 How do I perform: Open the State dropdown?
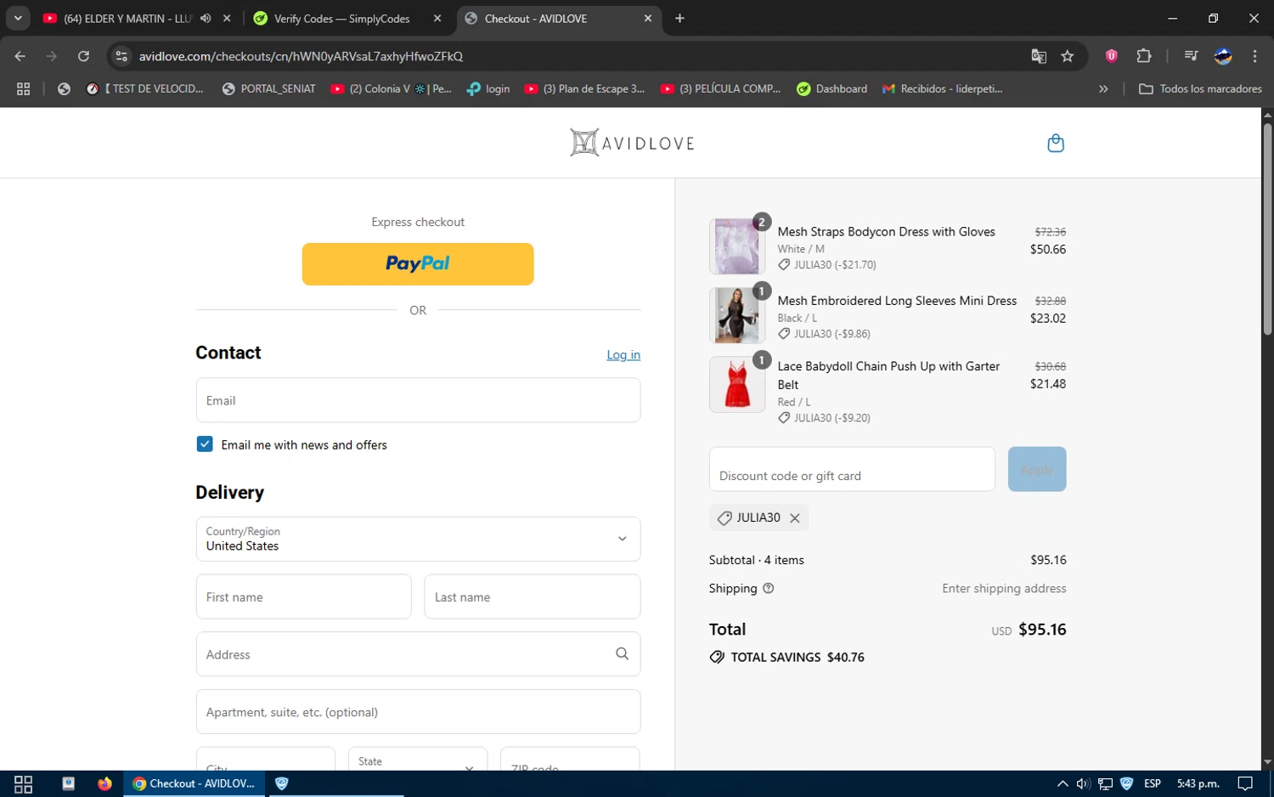[418, 760]
